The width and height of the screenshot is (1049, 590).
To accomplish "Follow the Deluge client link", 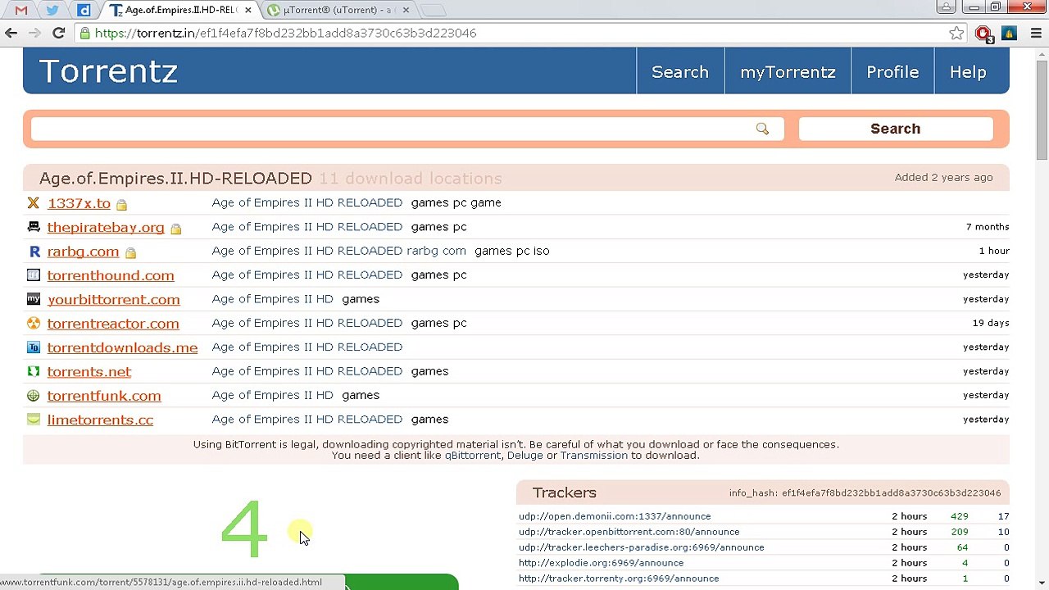I will point(524,456).
